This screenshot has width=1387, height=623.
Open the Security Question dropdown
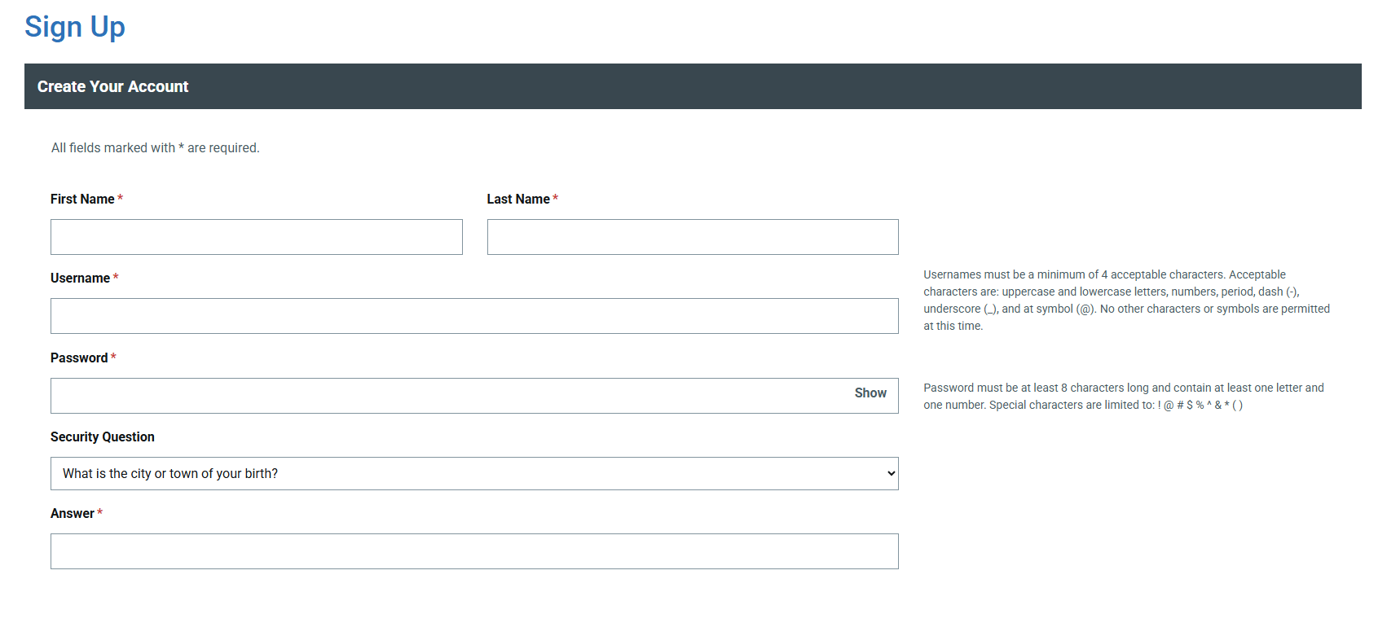474,473
